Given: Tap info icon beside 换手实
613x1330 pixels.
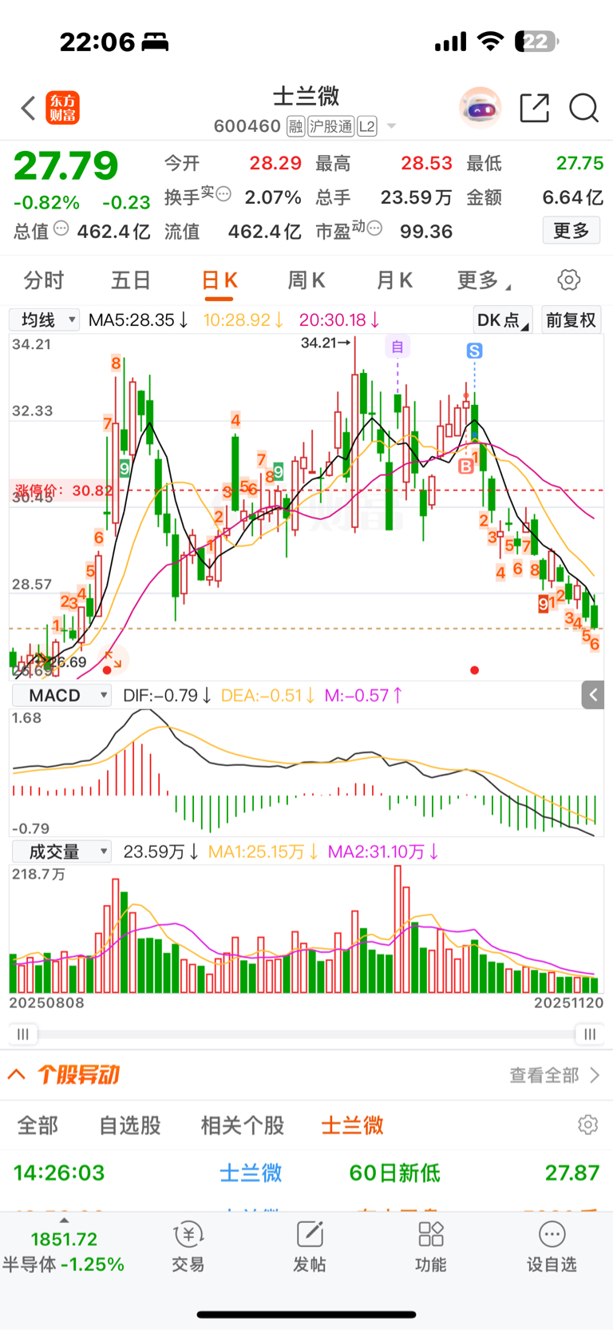Looking at the screenshot, I should (224, 193).
